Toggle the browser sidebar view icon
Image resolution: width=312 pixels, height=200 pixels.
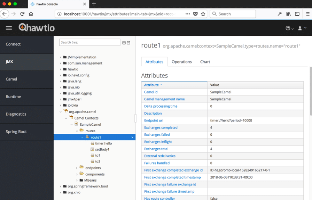(x=297, y=14)
